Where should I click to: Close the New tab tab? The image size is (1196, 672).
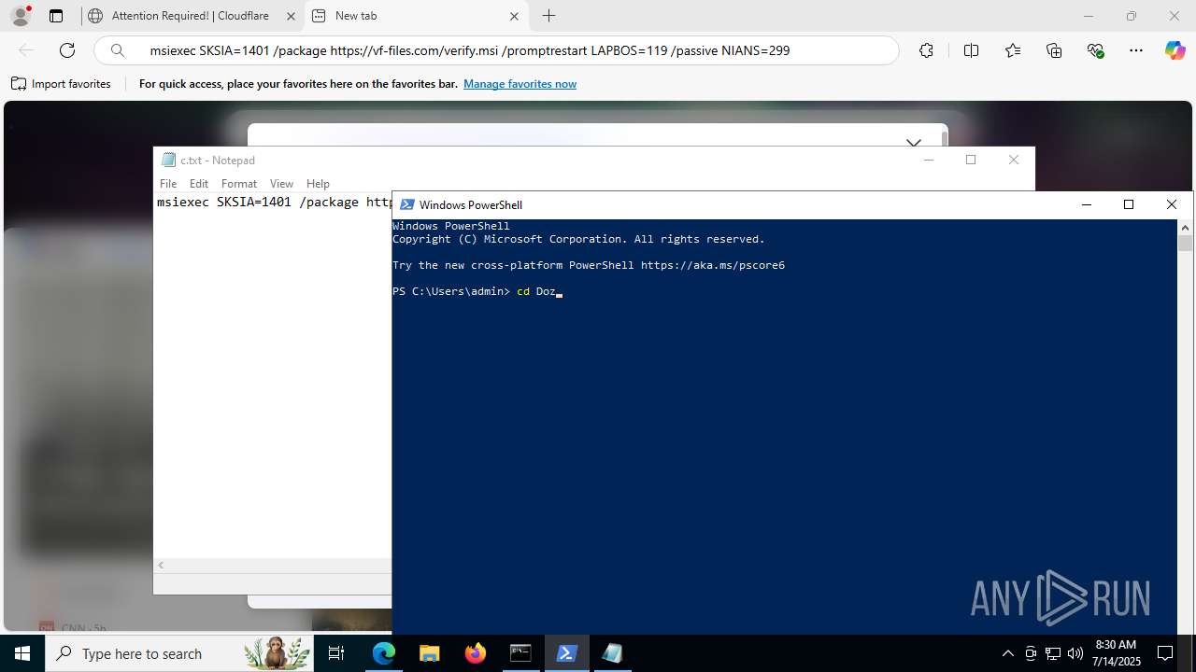515,16
